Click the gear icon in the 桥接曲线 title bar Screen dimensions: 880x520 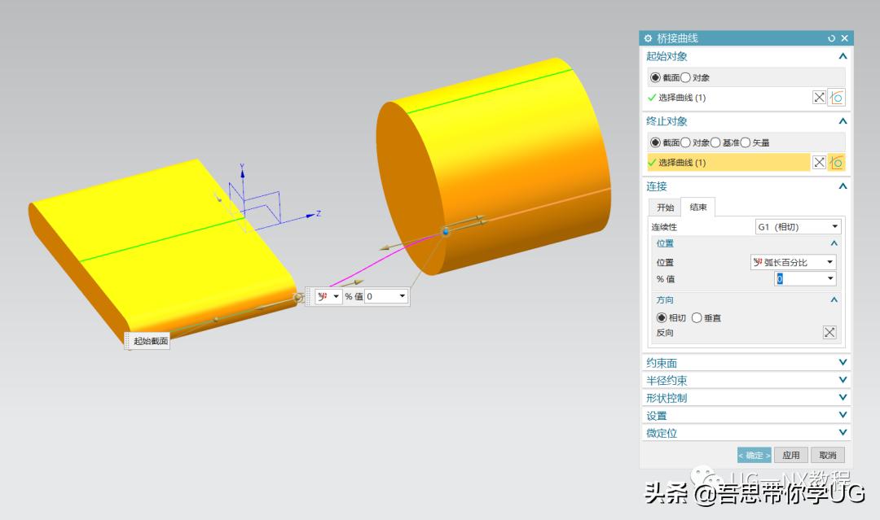point(648,38)
